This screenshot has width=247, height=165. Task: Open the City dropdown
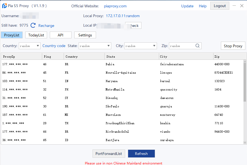[x=140, y=46]
